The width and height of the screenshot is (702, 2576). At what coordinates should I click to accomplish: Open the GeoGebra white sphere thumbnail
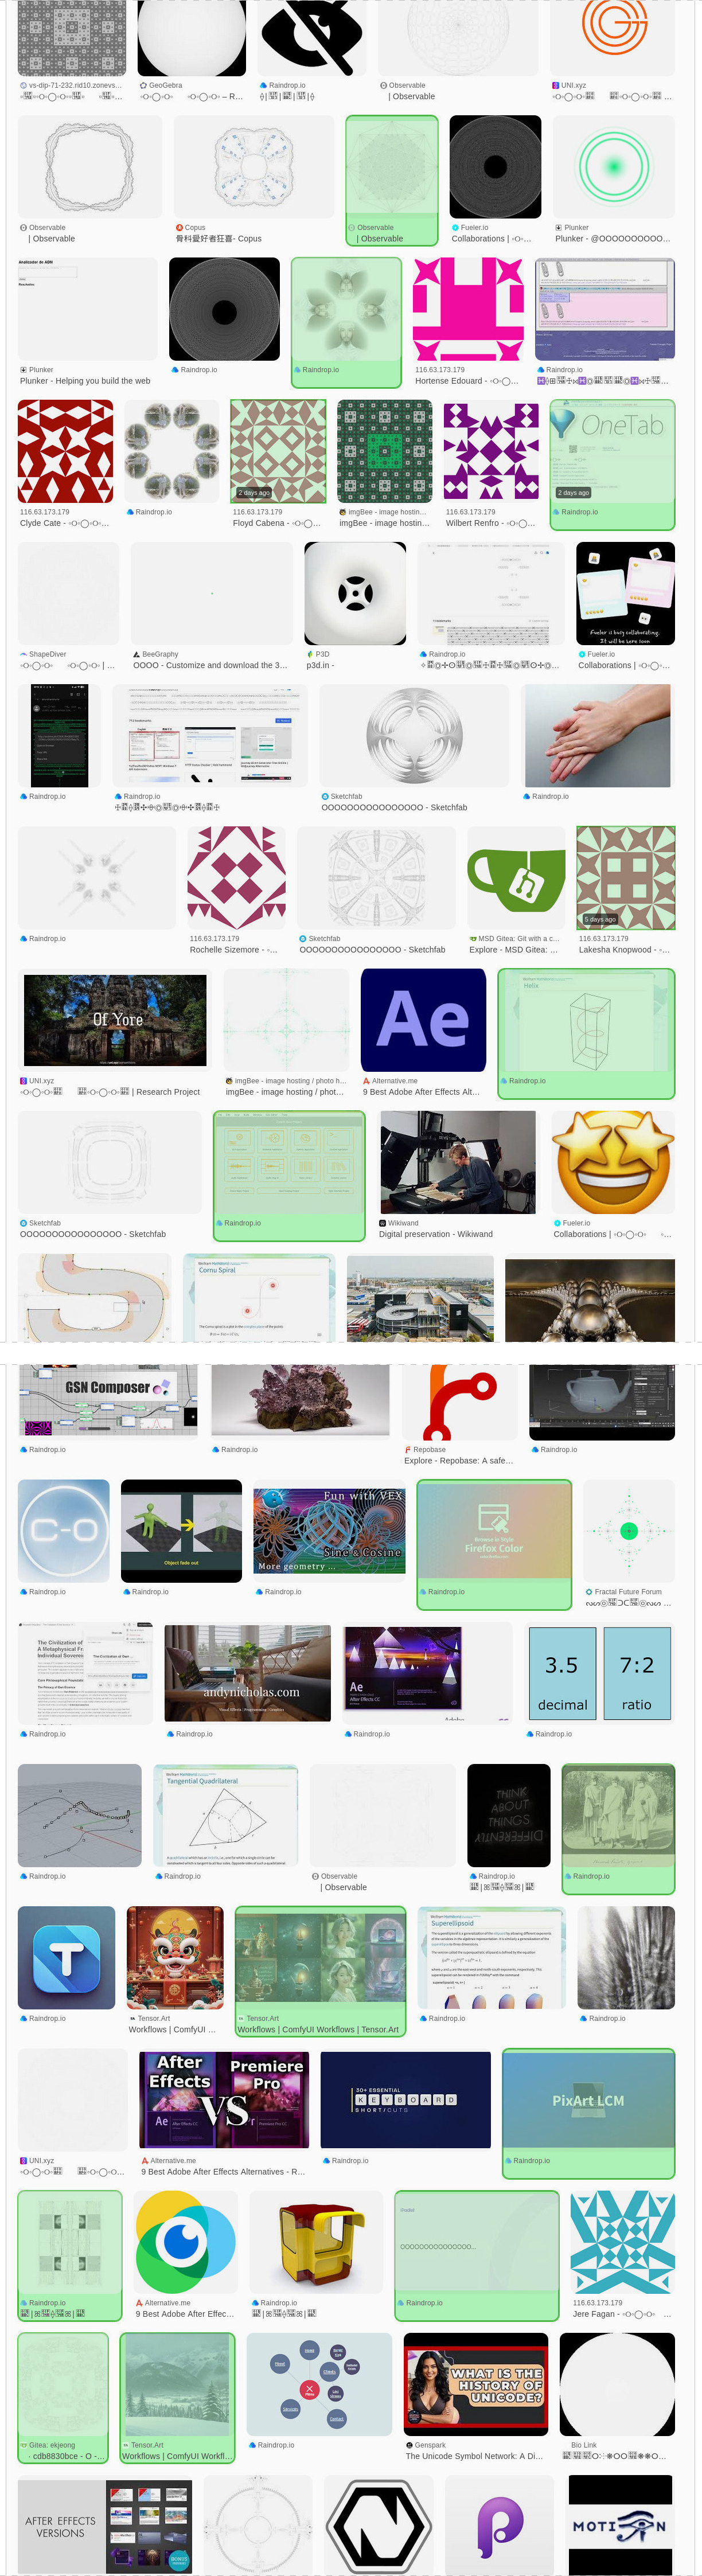[x=192, y=38]
